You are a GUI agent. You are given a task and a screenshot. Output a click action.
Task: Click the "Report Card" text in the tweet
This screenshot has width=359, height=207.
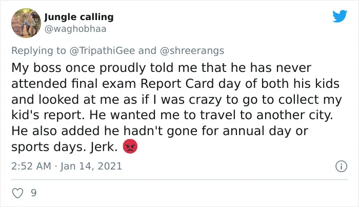pyautogui.click(x=177, y=84)
